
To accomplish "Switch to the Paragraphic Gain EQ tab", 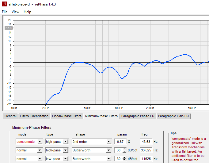I will click(173, 116).
